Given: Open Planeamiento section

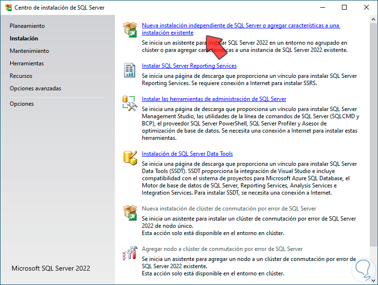Looking at the screenshot, I should [x=27, y=26].
